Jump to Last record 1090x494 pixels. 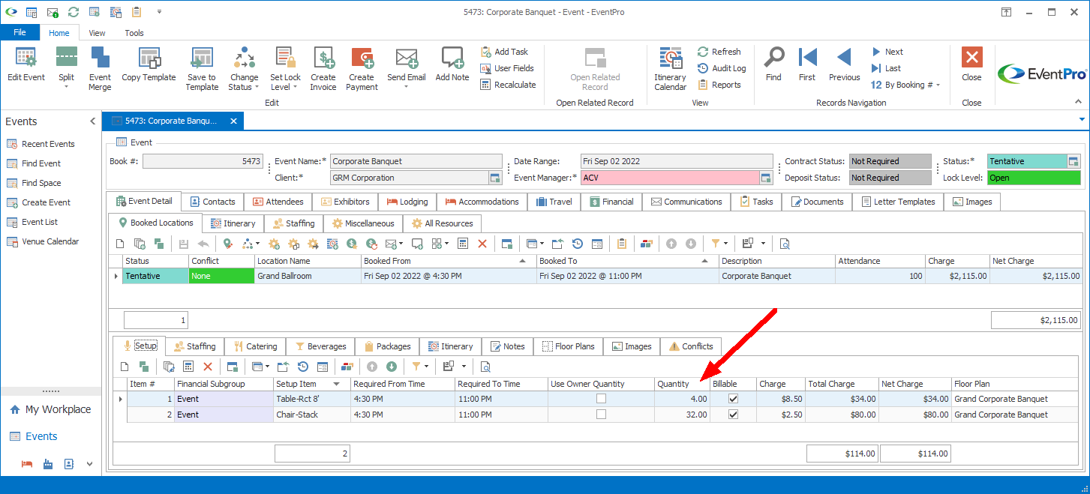886,68
